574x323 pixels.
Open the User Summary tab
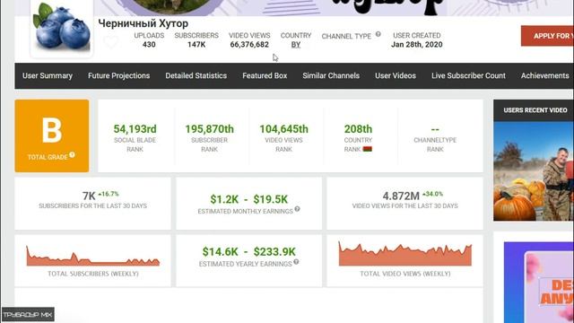48,75
